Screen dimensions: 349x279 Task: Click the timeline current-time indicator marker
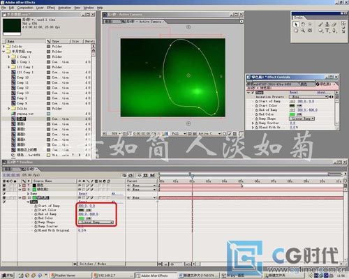click(x=192, y=176)
